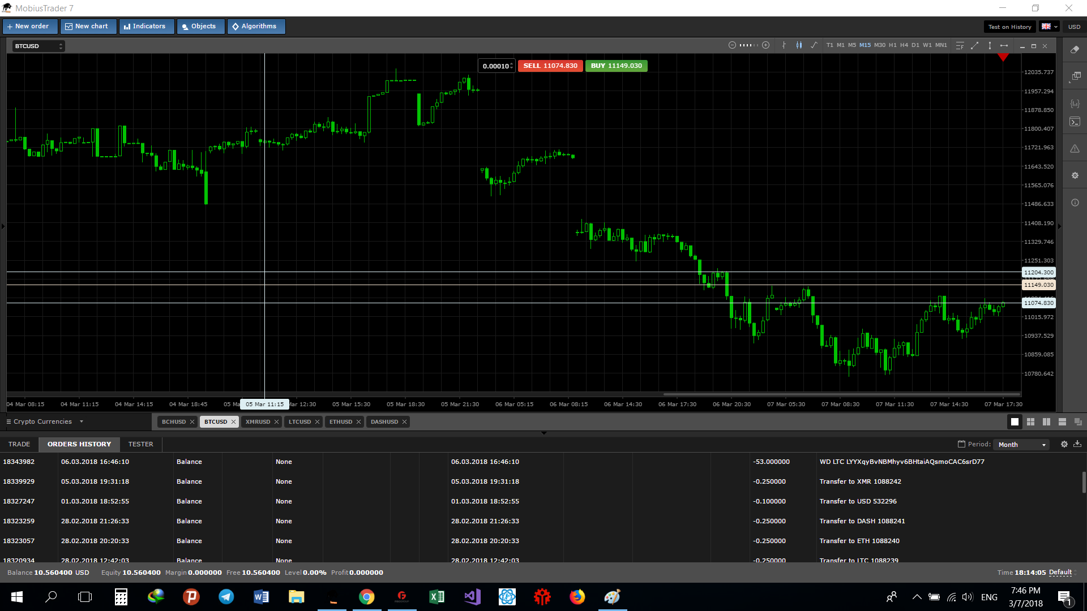This screenshot has height=611, width=1087.
Task: Open the BCHUSD chart tab
Action: (174, 421)
